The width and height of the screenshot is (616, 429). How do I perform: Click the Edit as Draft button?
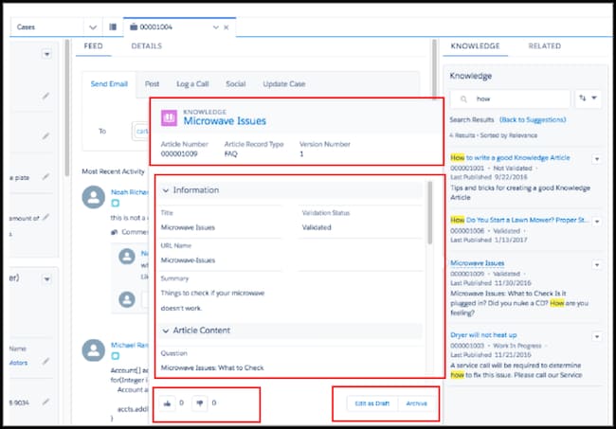point(371,403)
